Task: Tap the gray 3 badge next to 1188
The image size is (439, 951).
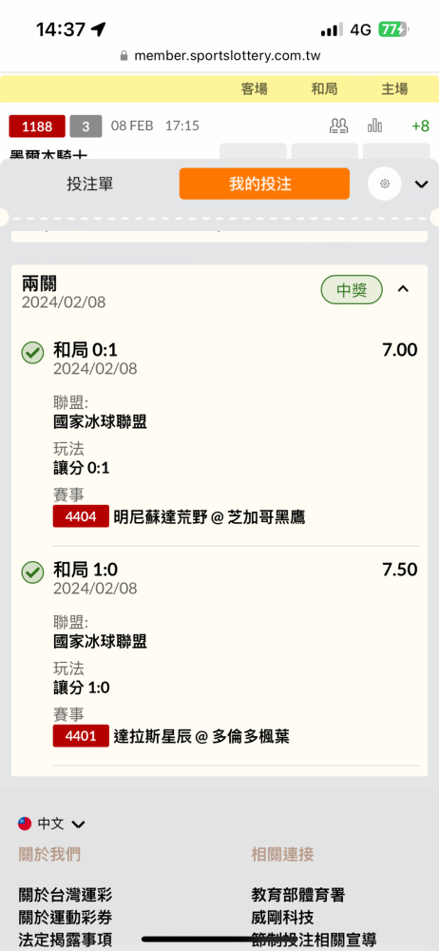Action: pyautogui.click(x=86, y=126)
